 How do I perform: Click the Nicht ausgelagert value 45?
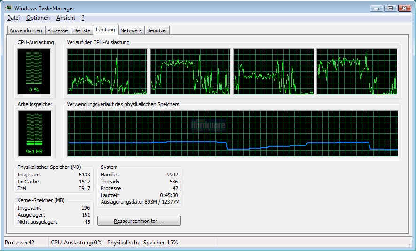coord(87,222)
